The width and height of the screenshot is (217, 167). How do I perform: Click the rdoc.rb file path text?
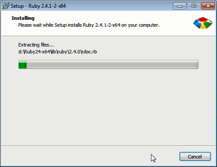coord(57,52)
